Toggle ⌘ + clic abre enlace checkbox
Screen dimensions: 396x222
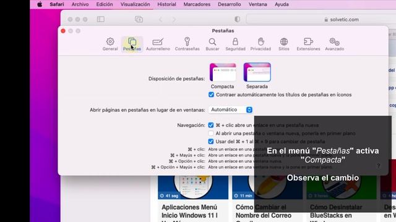click(210, 125)
